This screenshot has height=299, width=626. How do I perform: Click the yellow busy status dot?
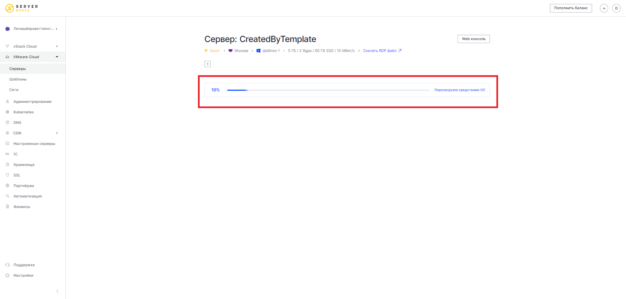pos(206,51)
